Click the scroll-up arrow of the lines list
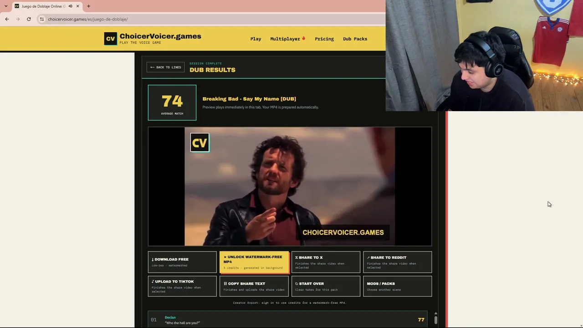This screenshot has height=328, width=583. pos(435,313)
